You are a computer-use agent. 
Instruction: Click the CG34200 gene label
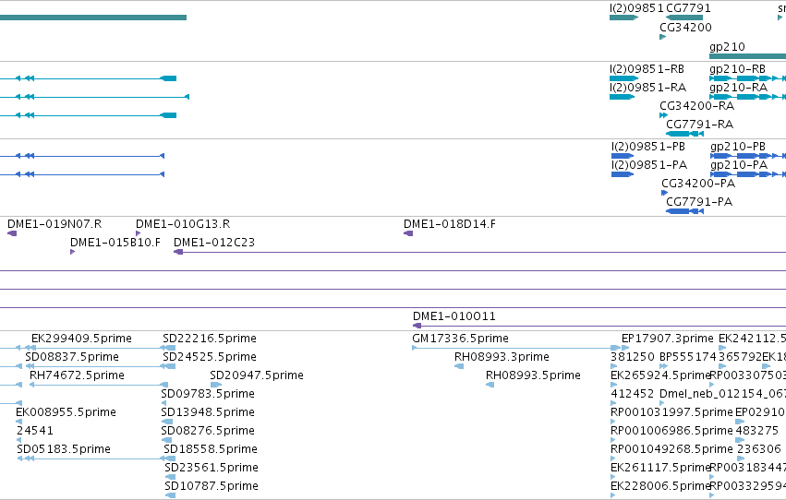click(x=685, y=27)
